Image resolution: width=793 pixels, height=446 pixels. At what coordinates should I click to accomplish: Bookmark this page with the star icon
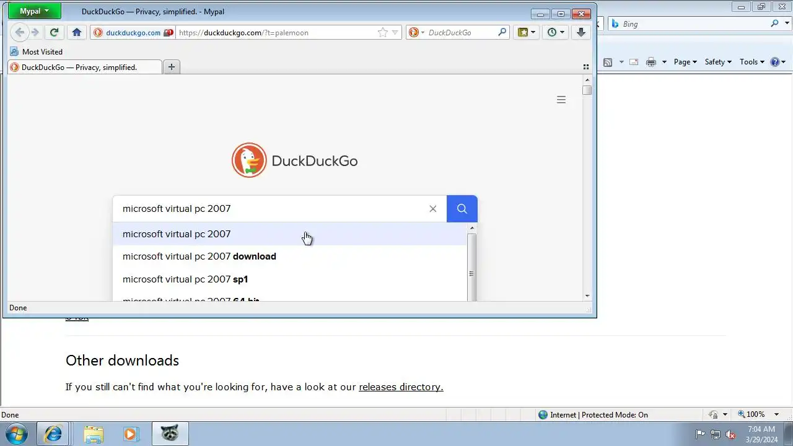[383, 33]
